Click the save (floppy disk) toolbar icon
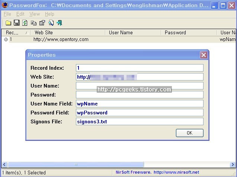This screenshot has height=177, width=237. coord(17,23)
